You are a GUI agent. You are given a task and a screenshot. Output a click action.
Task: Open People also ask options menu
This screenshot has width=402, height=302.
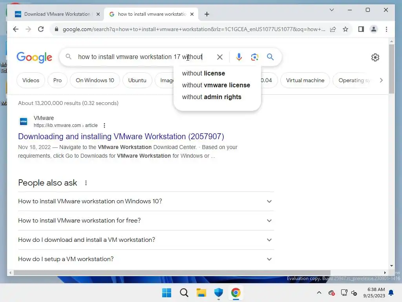click(x=86, y=183)
